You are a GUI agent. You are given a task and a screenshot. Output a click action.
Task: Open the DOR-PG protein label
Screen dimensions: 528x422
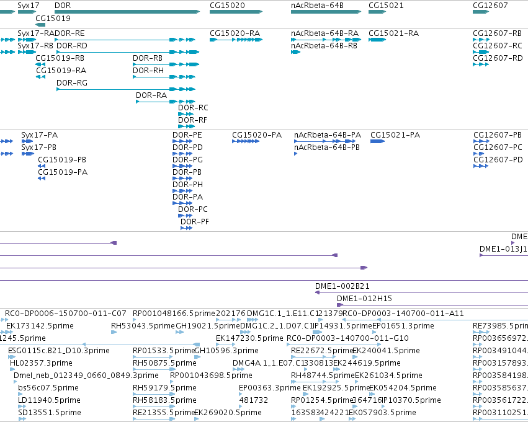pos(187,160)
